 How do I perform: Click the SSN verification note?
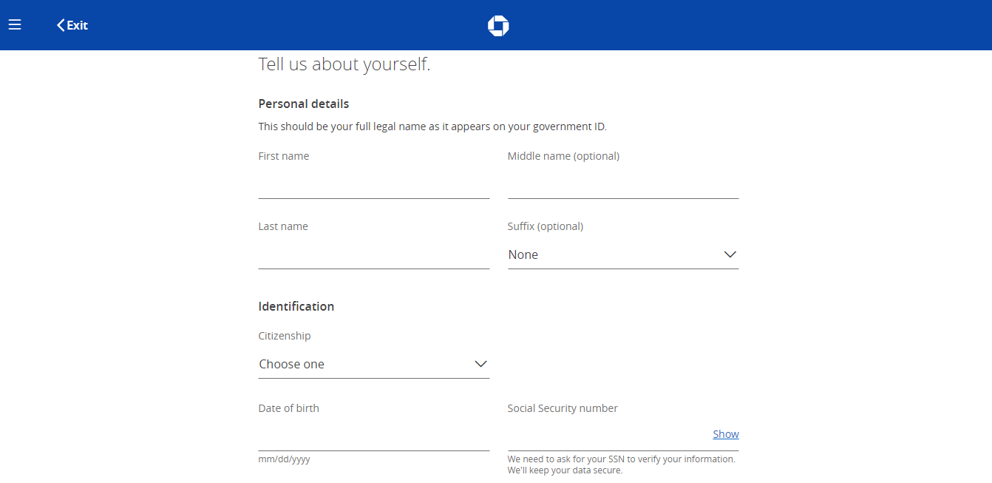[x=622, y=465]
